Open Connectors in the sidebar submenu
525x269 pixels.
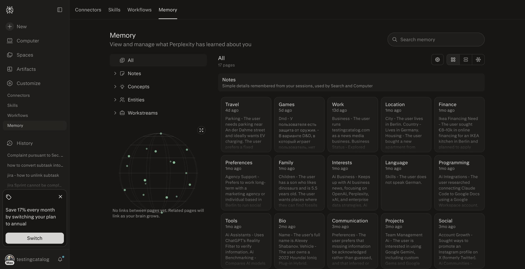pos(18,95)
